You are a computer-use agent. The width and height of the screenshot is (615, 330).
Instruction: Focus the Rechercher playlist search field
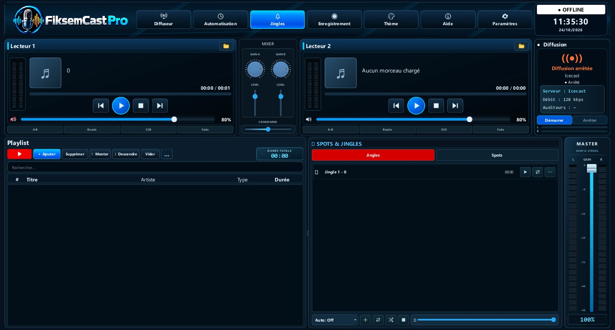(155, 167)
